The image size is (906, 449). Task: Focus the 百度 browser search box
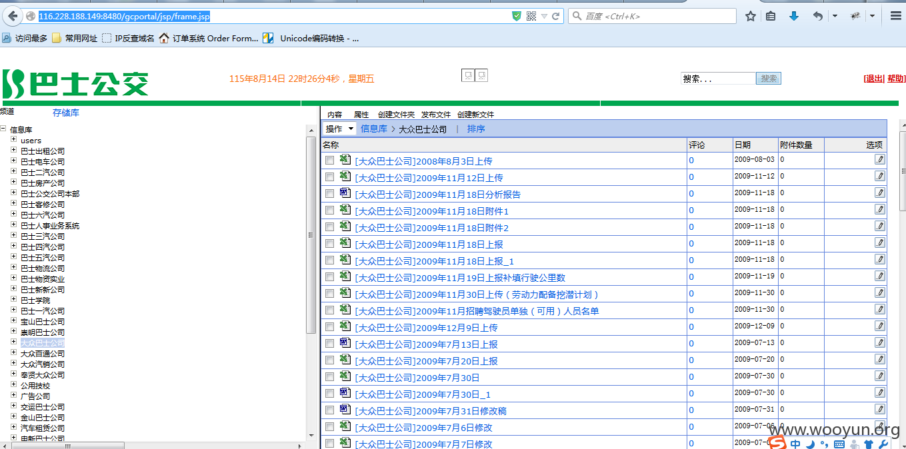pyautogui.click(x=653, y=16)
